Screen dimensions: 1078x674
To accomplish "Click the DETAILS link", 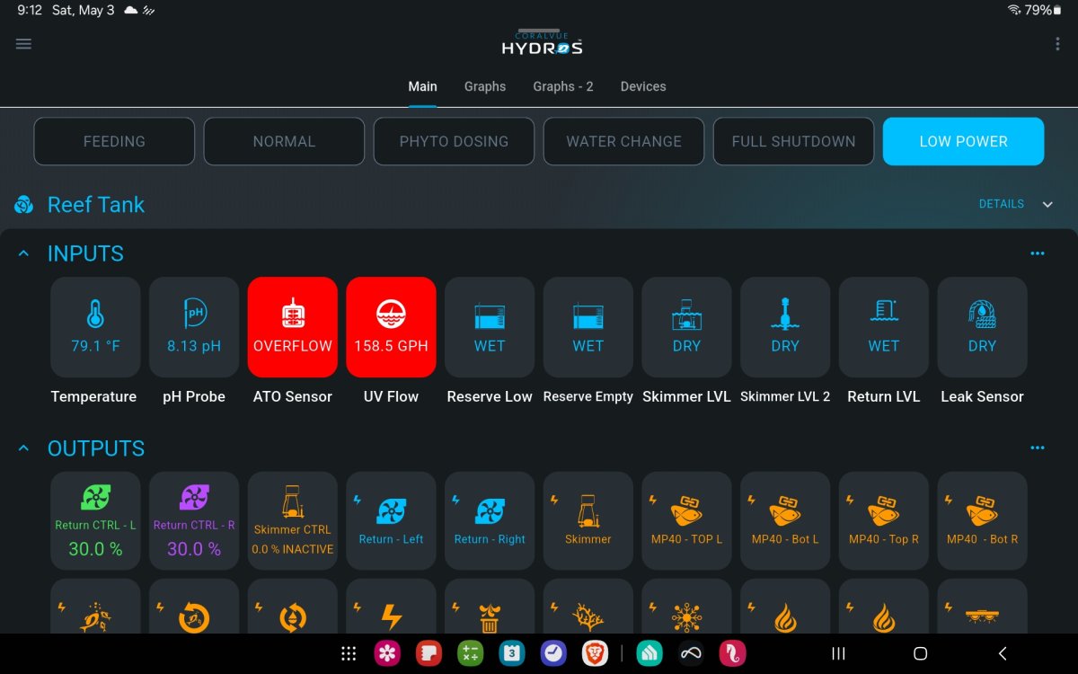I will 1002,205.
